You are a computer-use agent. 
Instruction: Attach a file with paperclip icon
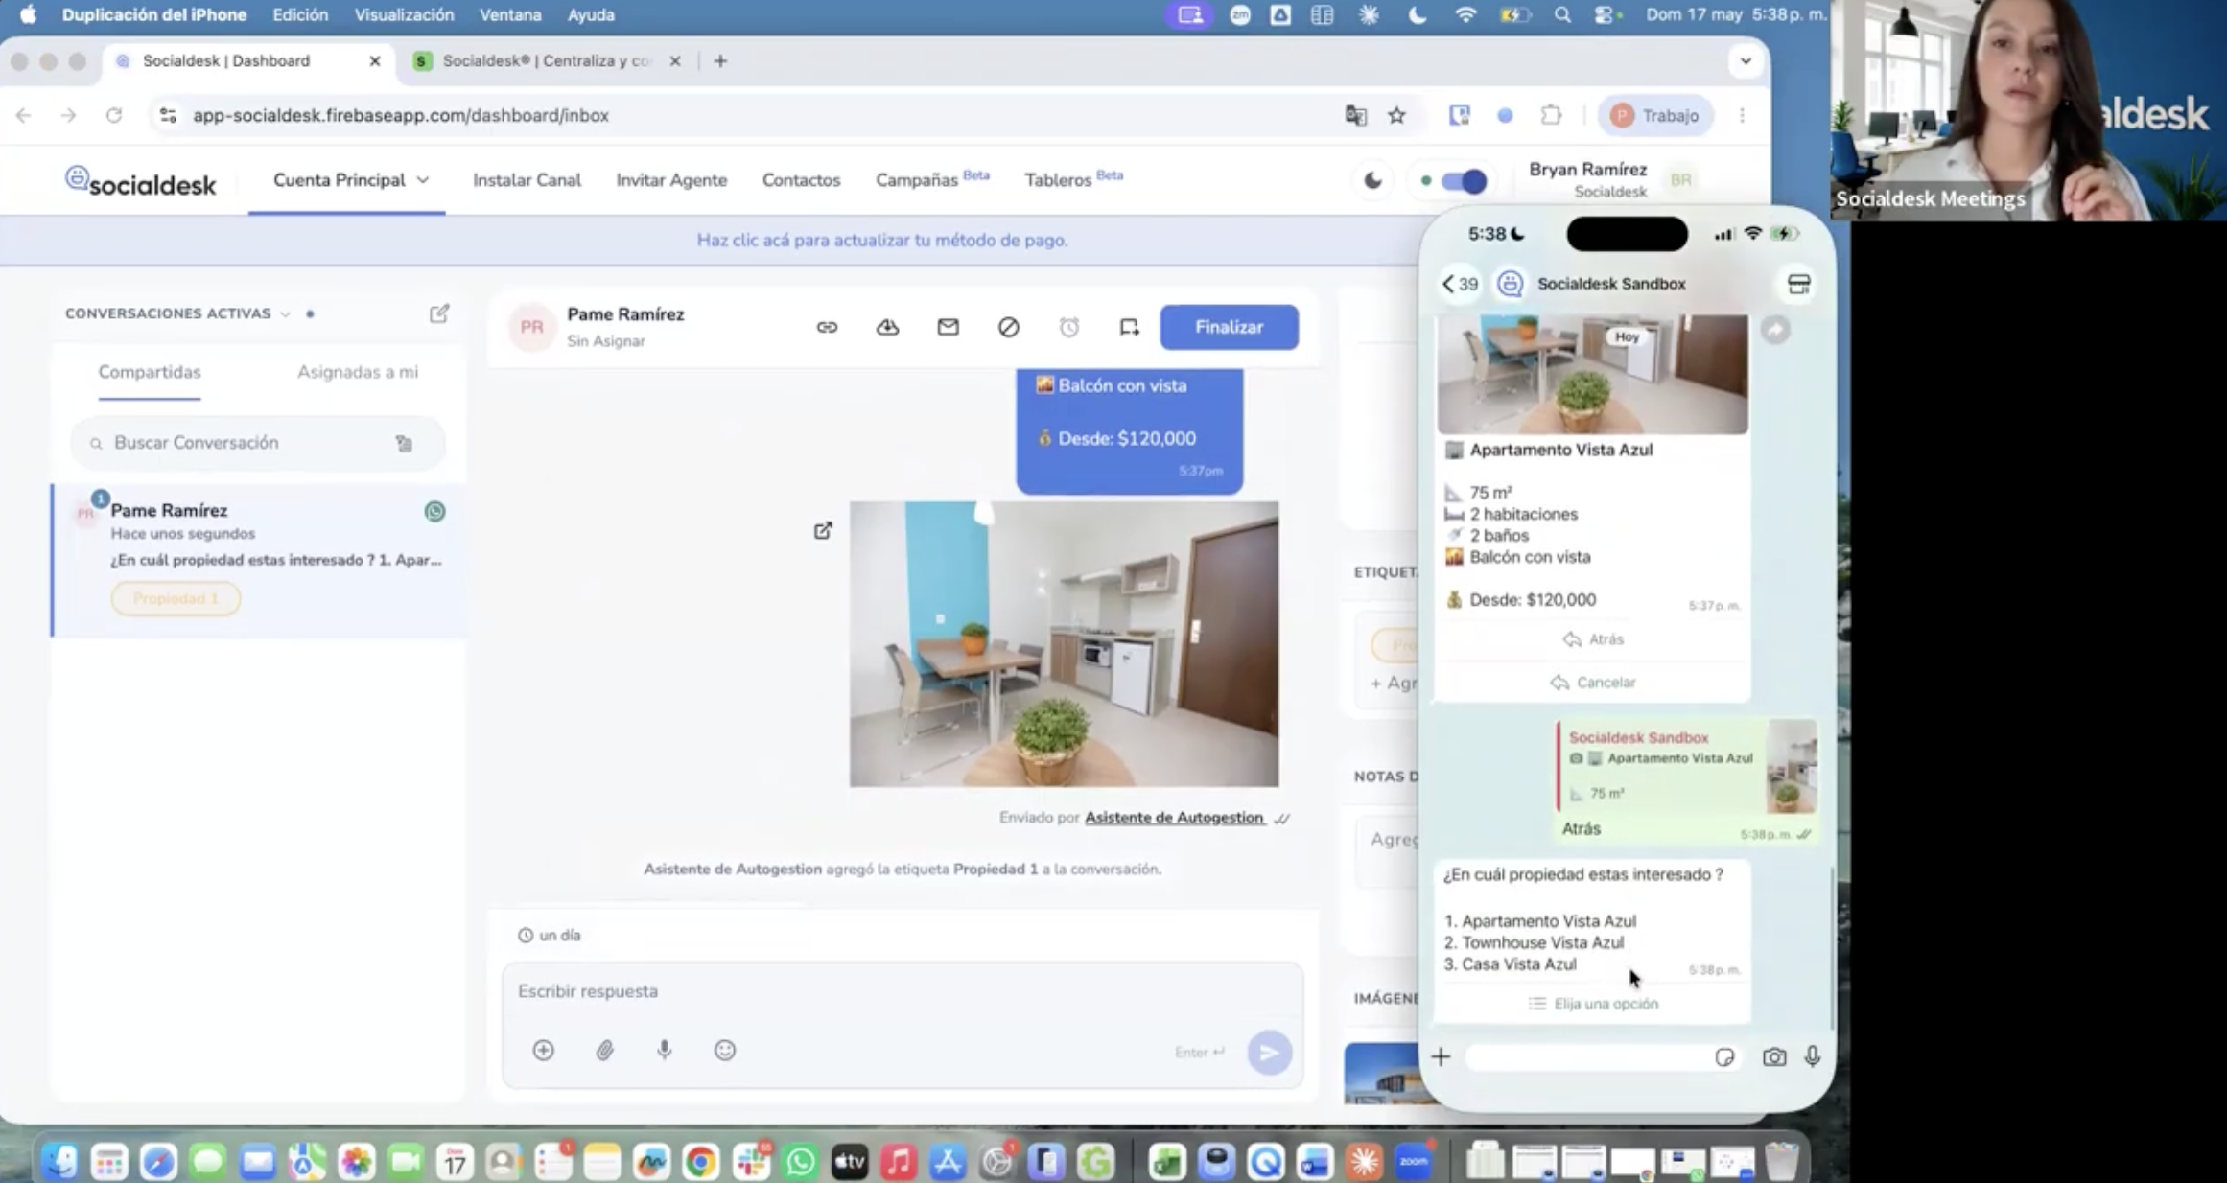[x=604, y=1050]
